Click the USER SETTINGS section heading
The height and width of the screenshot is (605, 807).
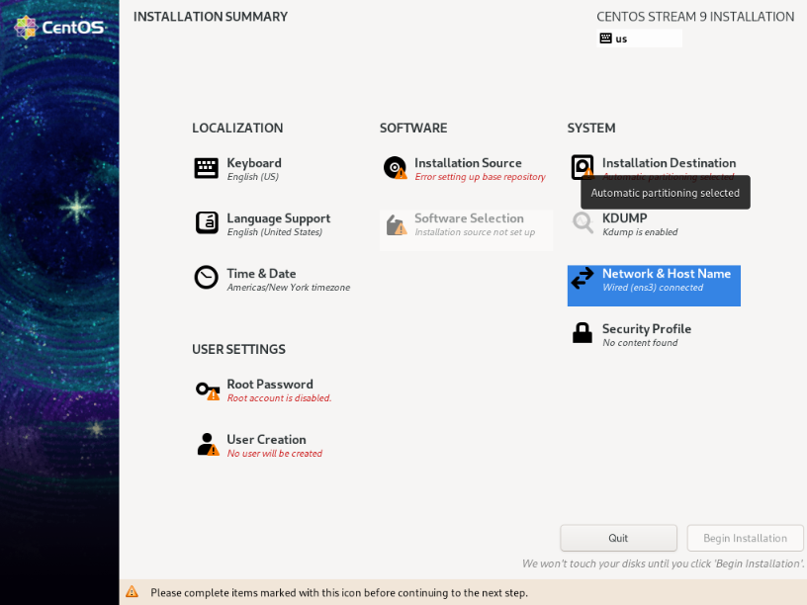pos(238,349)
